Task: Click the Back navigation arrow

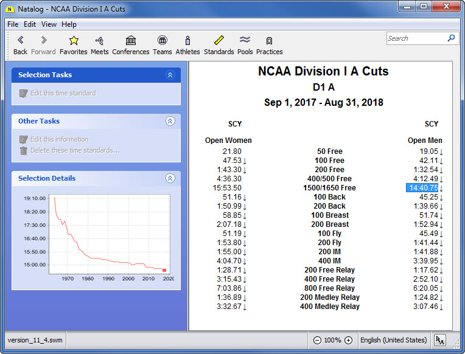Action: (20, 41)
